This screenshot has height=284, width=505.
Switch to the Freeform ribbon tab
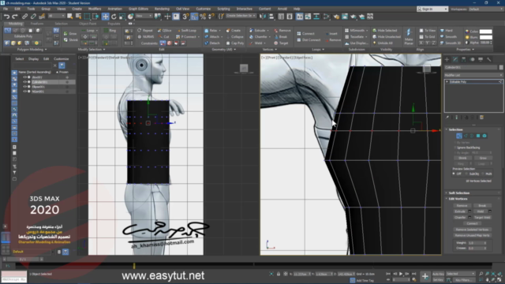pyautogui.click(x=37, y=24)
